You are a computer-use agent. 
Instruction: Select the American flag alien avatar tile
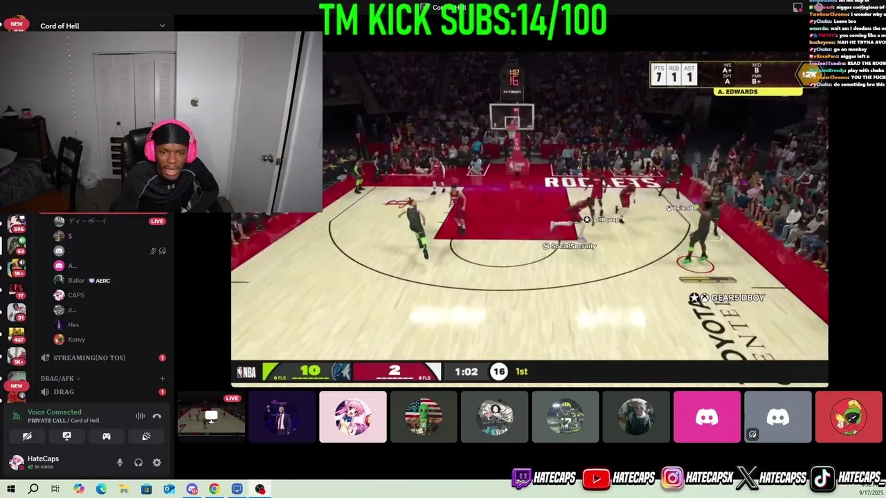pos(424,417)
